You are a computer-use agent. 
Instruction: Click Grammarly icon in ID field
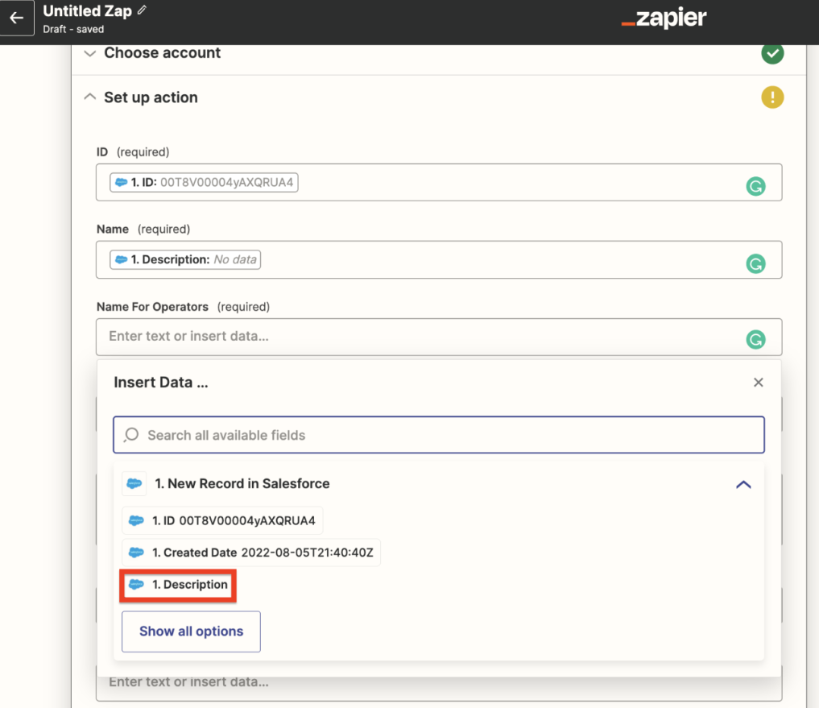click(x=755, y=186)
